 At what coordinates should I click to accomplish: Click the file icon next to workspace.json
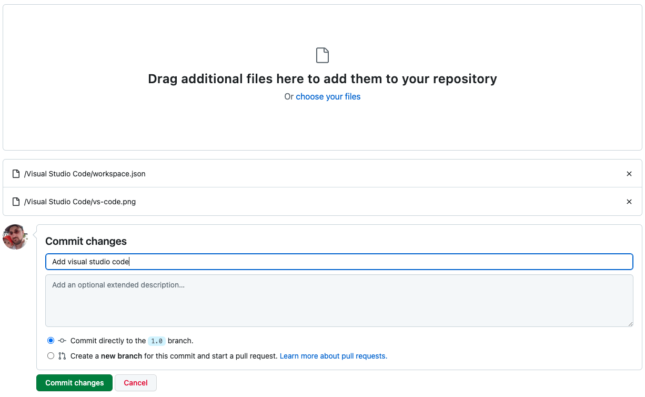16,173
